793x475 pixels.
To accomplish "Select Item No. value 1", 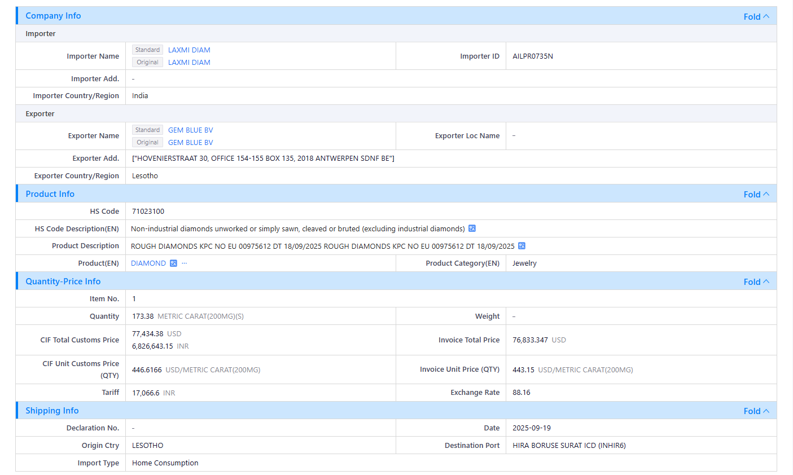I will 134,299.
